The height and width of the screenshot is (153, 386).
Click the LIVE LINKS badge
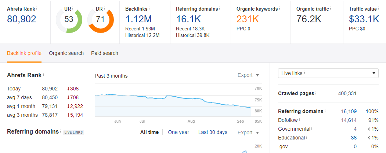(73, 133)
